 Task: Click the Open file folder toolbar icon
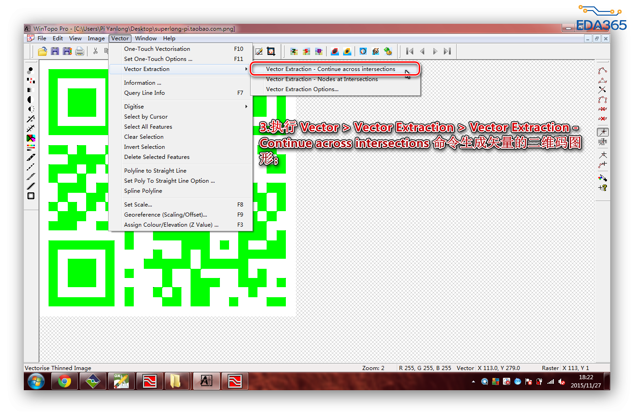43,51
